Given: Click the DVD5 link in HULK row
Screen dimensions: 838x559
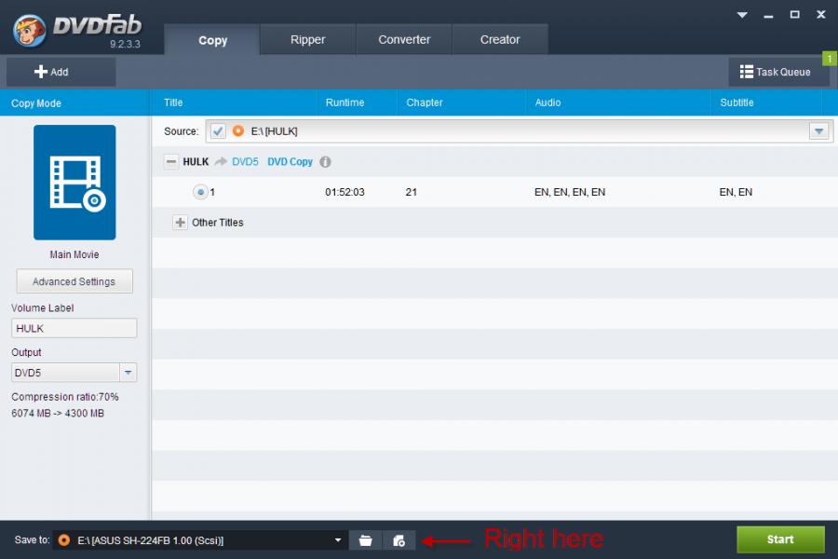Looking at the screenshot, I should click(x=245, y=161).
